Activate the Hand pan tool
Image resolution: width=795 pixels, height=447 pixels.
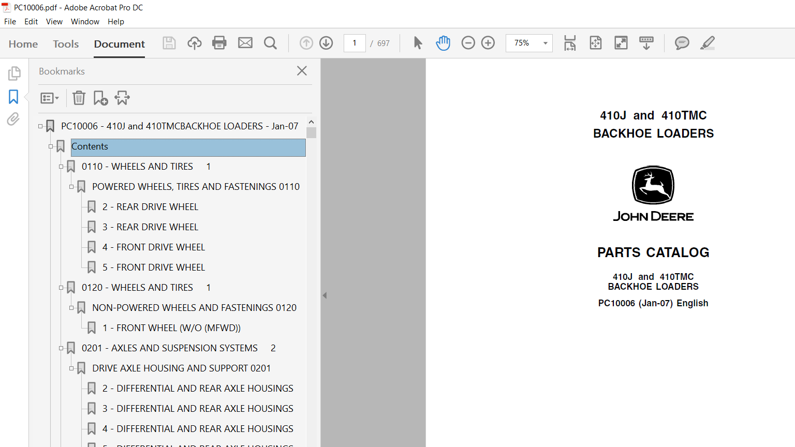[x=443, y=43]
